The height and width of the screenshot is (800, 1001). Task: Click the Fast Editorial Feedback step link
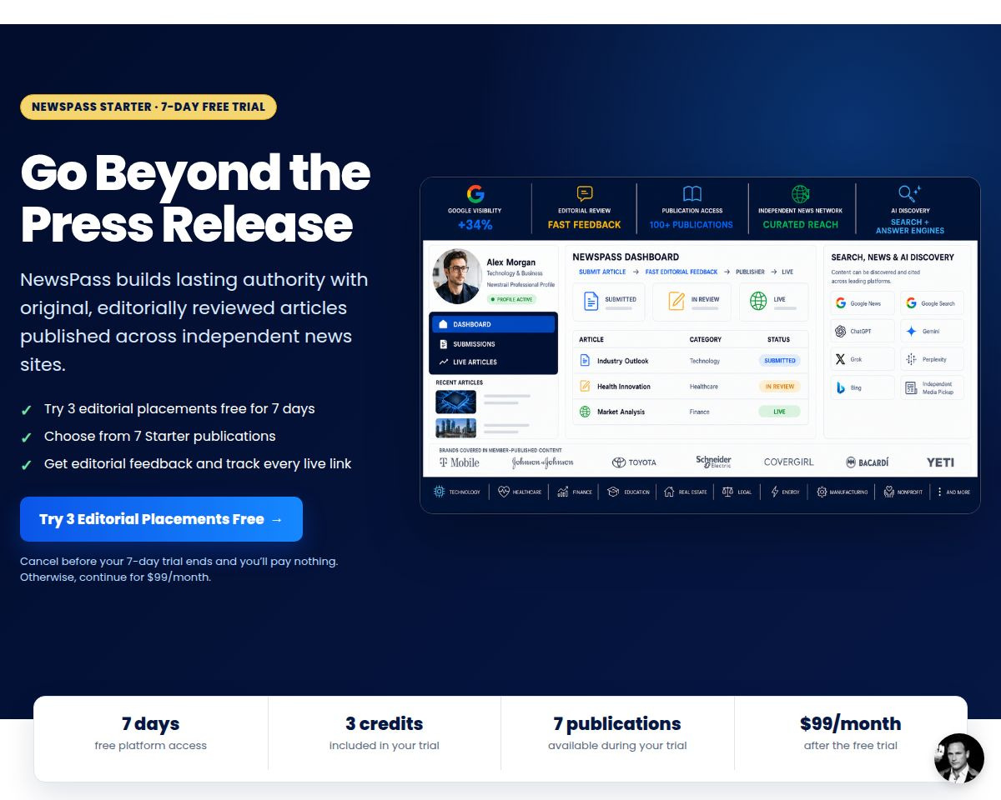[x=682, y=272]
